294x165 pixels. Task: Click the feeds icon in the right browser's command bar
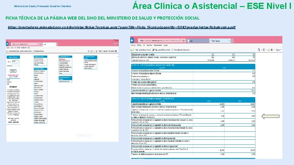tap(264, 50)
